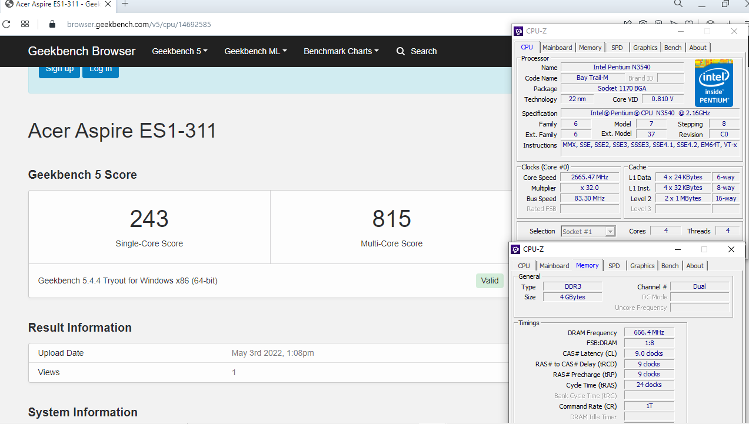This screenshot has width=749, height=424.
Task: Click the Log in button
Action: (101, 69)
